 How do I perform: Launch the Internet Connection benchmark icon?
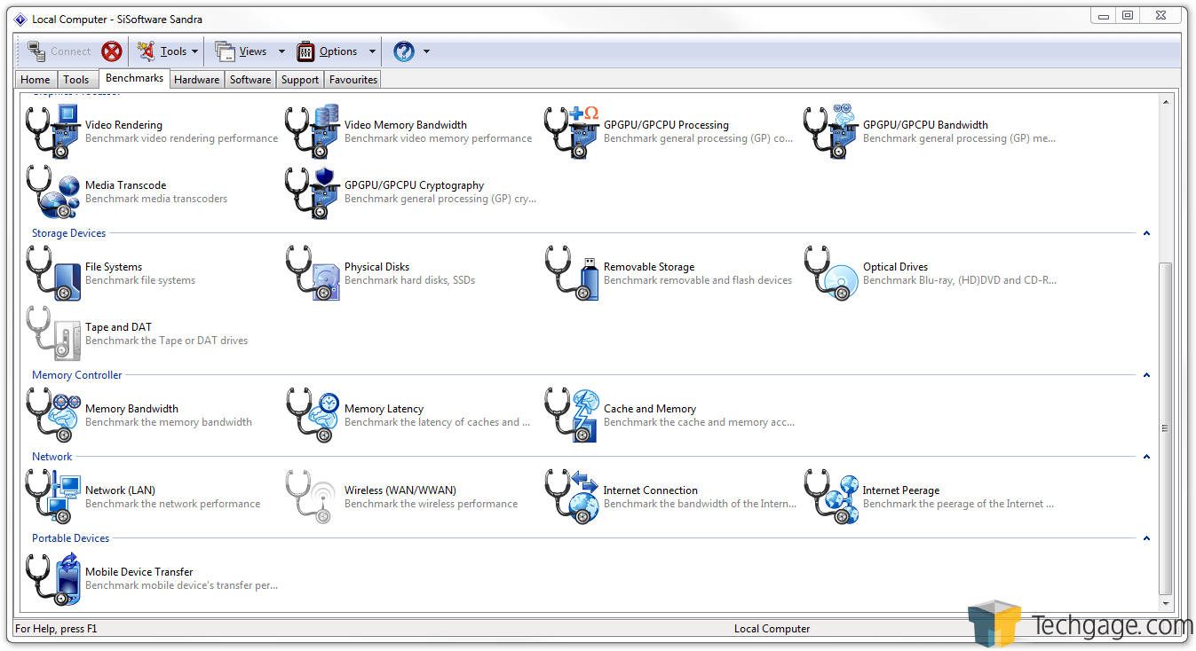[x=572, y=497]
